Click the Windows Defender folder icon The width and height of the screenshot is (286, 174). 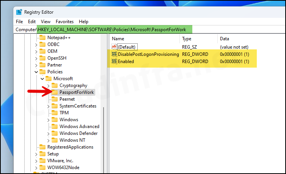(55, 133)
